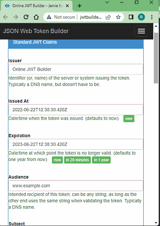The image size is (160, 226).
Task: Click the vertical scrollbar thumb
Action: pos(156,58)
